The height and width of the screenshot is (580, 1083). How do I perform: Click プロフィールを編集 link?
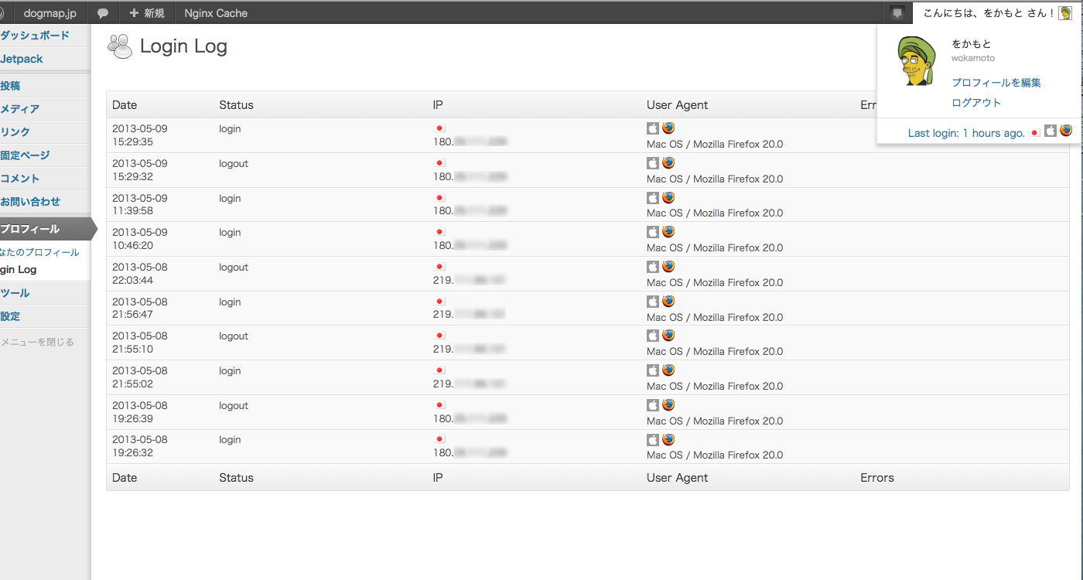[996, 83]
